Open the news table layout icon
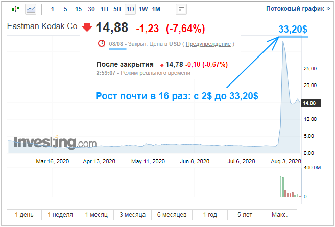The image size is (335, 227). [x=181, y=9]
